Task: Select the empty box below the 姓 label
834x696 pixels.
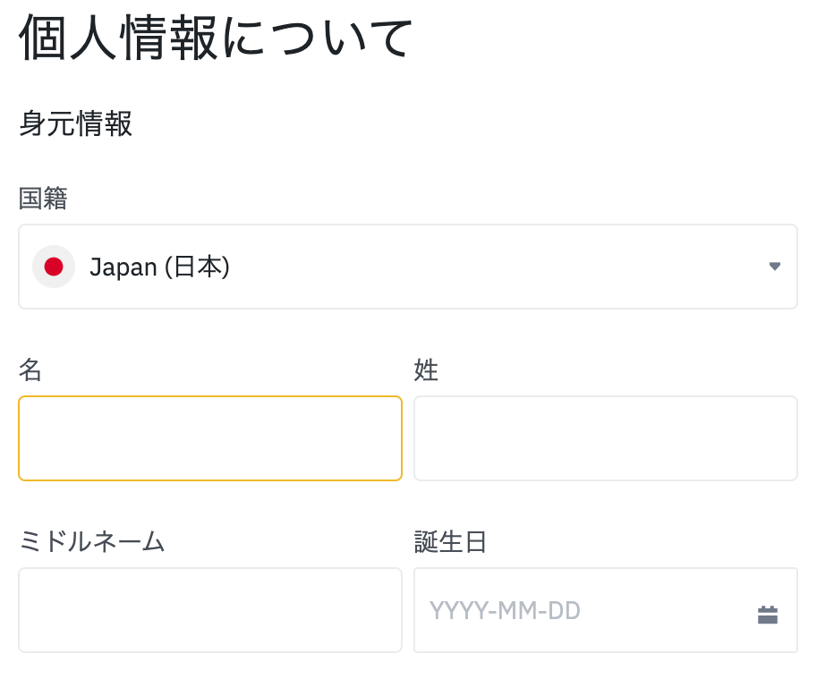Action: point(606,438)
